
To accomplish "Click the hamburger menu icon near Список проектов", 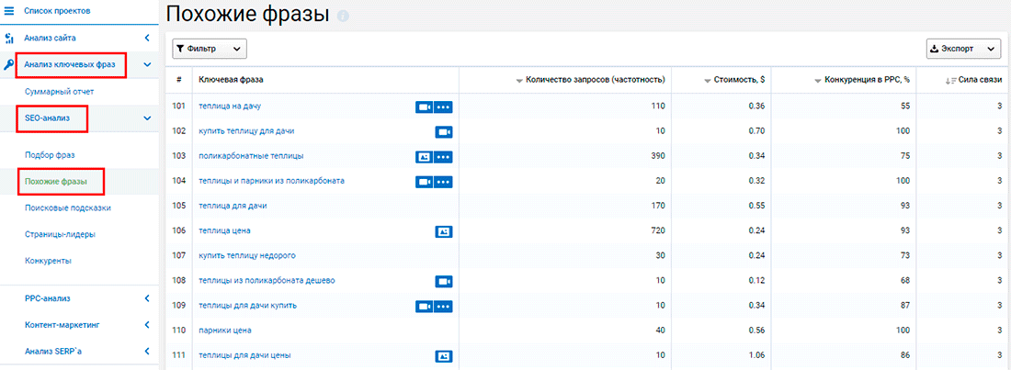I will [x=9, y=11].
